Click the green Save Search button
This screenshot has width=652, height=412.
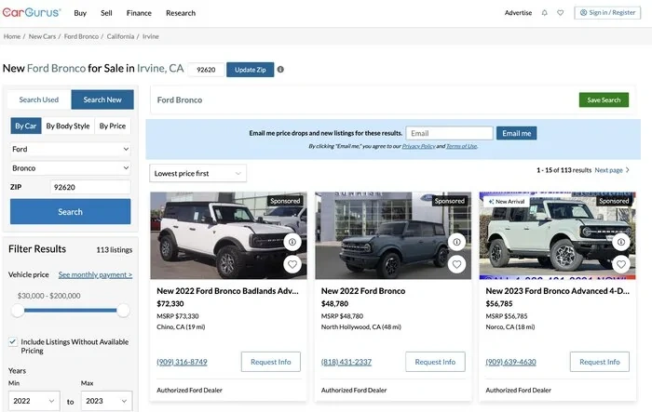pyautogui.click(x=604, y=100)
